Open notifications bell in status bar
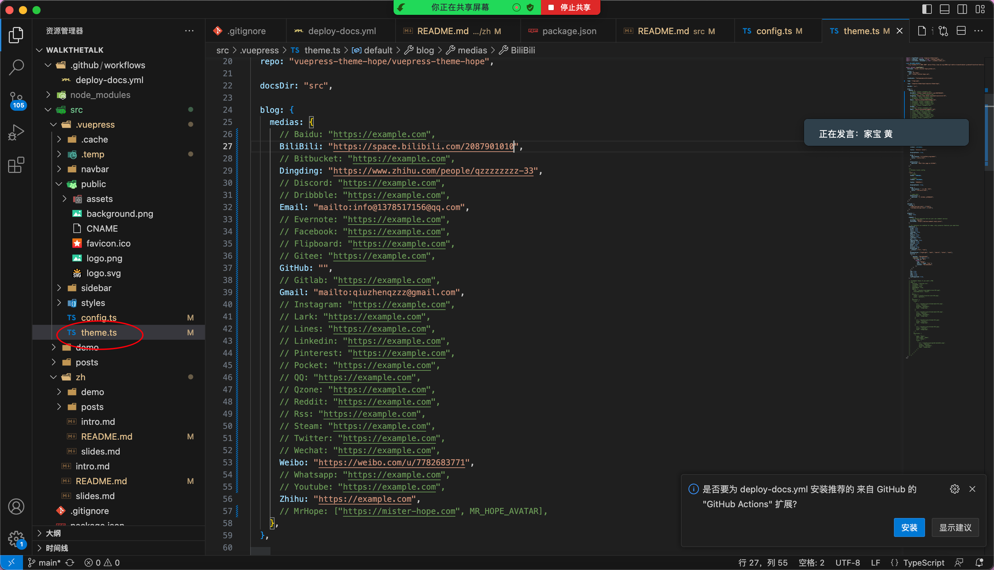The width and height of the screenshot is (994, 570). 979,563
